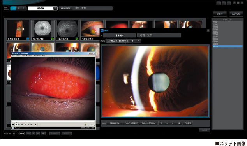
Task: Select disk 3
Action: (24, 8)
